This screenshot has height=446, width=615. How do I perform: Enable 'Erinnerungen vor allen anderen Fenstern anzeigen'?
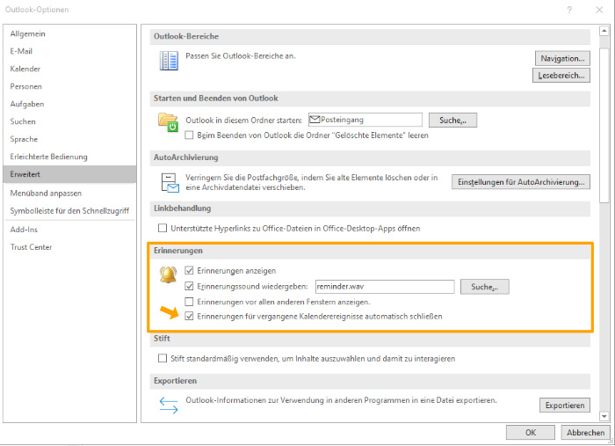189,301
